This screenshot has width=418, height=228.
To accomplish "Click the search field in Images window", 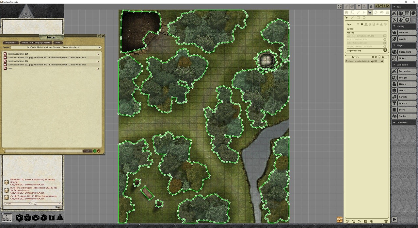I will coord(43,151).
